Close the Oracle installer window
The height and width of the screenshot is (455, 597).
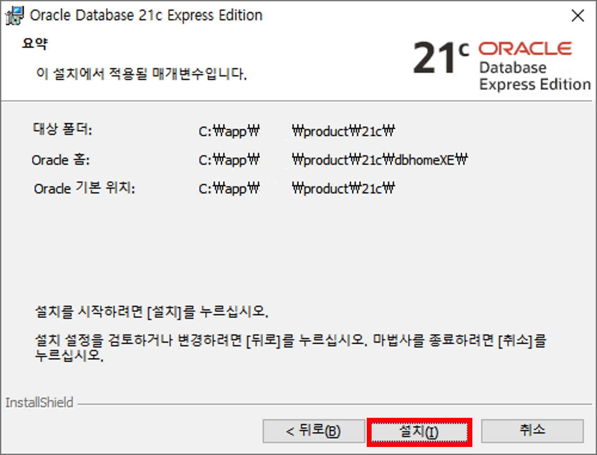578,16
